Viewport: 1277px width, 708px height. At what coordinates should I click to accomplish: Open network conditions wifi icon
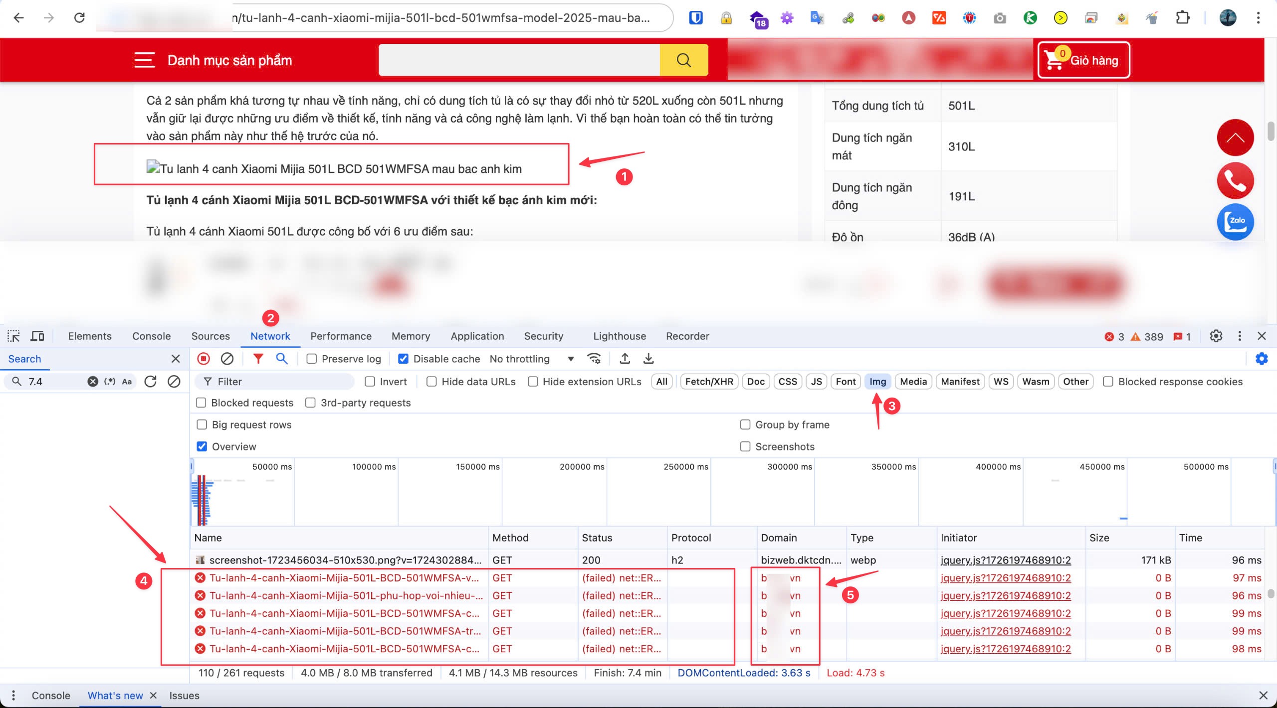pyautogui.click(x=594, y=359)
